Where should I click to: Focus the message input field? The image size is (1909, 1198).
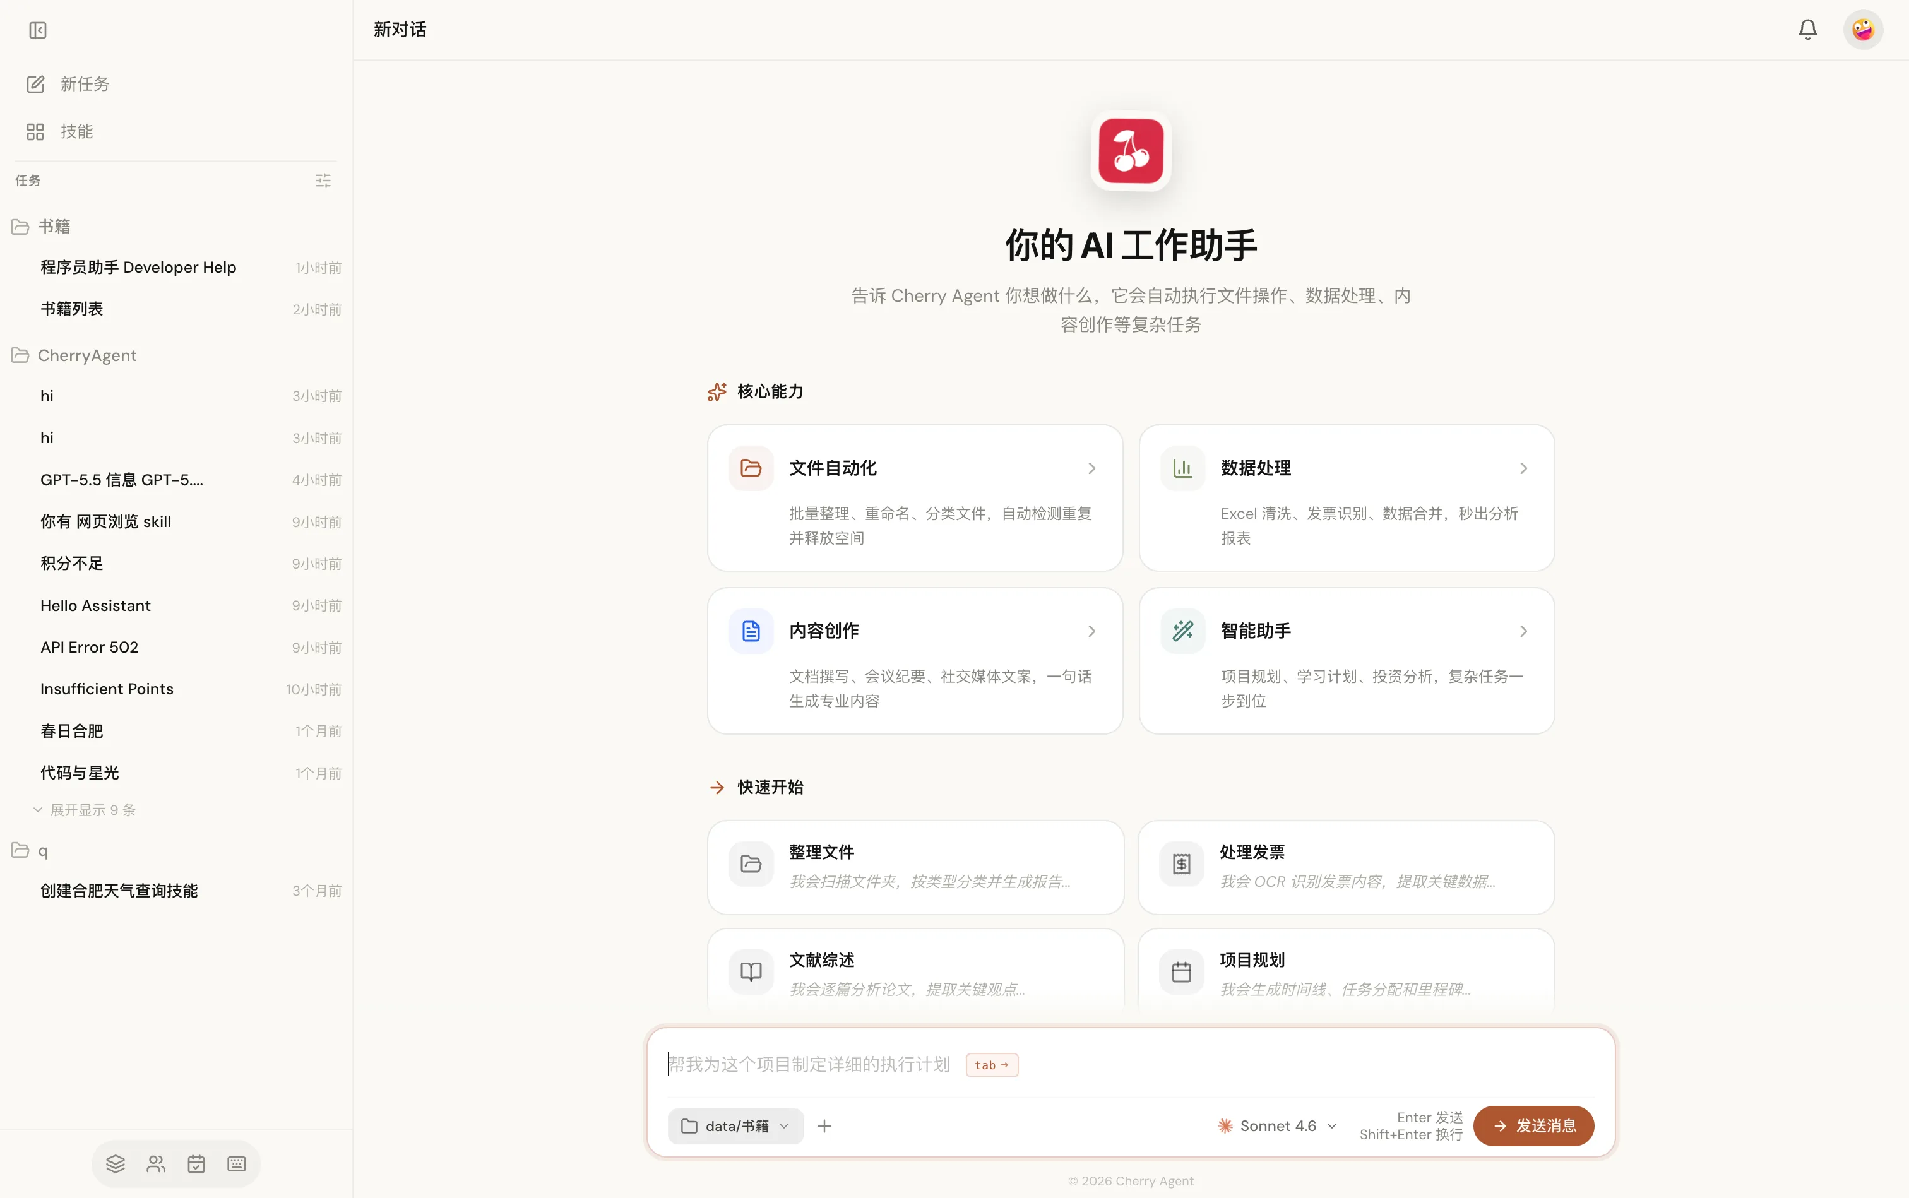tap(1130, 1064)
